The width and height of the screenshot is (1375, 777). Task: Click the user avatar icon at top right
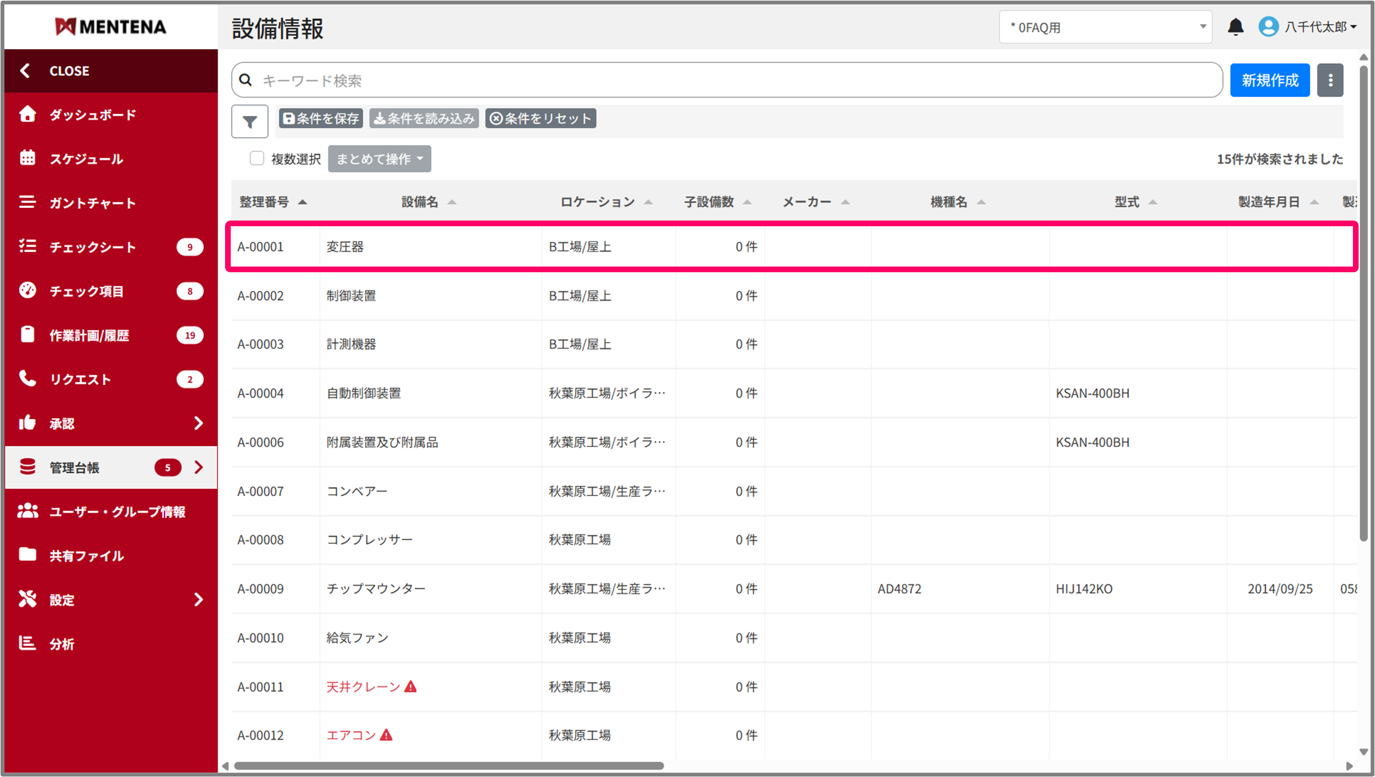(1268, 27)
